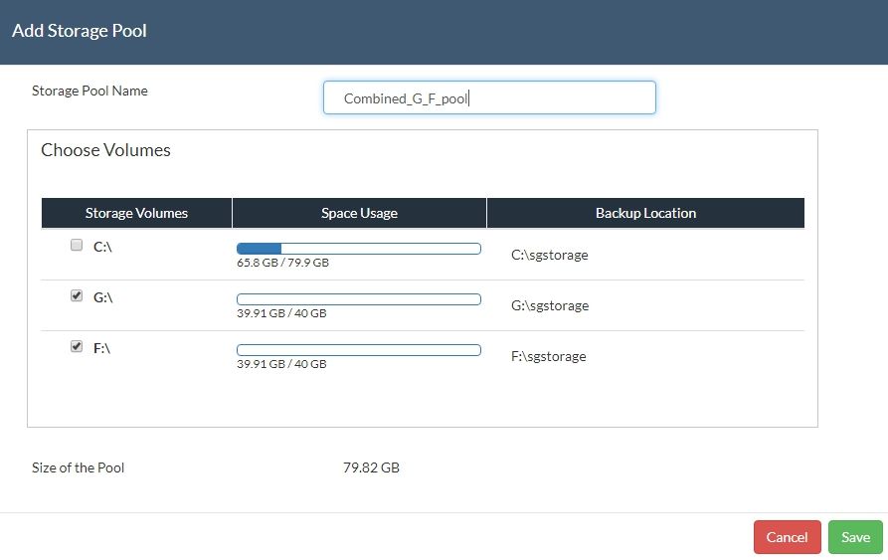The height and width of the screenshot is (560, 888).
Task: Click the F:\ space usage bar
Action: (x=359, y=350)
